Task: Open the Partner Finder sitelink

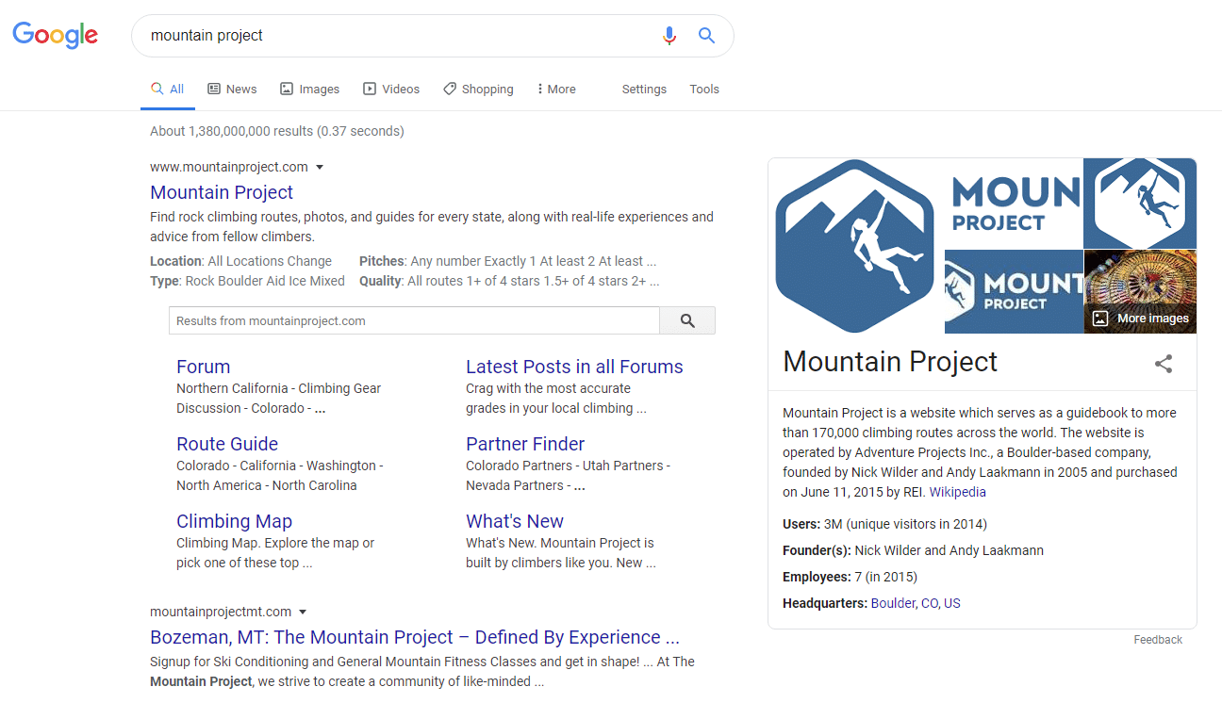Action: pos(525,444)
